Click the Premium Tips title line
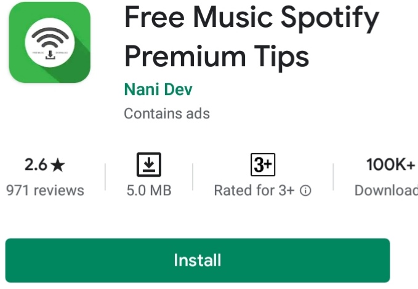Viewport: 418px width, 289px height. [217, 56]
